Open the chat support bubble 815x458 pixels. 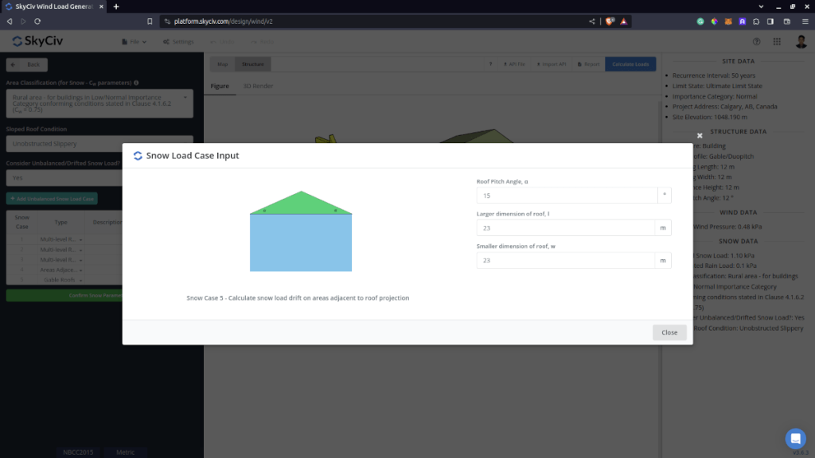tap(795, 438)
